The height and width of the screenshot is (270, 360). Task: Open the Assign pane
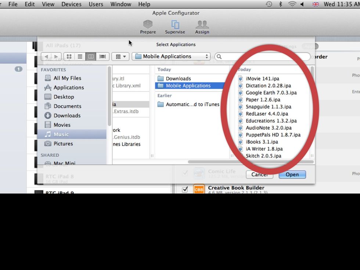click(x=202, y=26)
